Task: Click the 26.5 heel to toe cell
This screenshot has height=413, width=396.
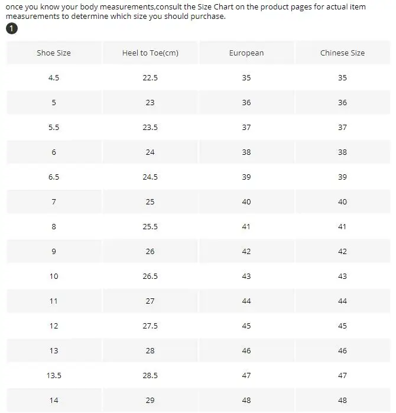Action: click(x=150, y=276)
